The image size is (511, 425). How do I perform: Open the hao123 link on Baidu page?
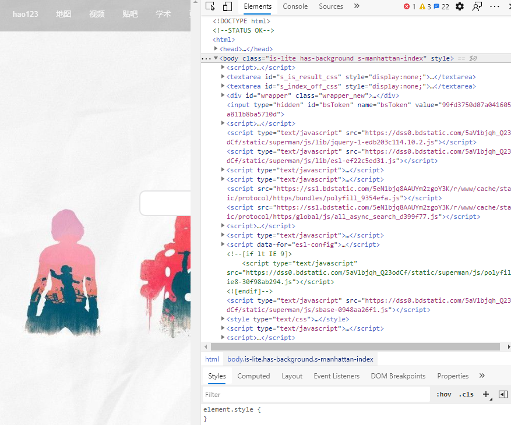(25, 14)
